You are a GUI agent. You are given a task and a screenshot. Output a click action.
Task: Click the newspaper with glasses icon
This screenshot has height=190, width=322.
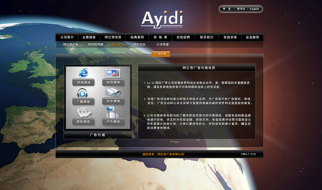[x=84, y=113]
